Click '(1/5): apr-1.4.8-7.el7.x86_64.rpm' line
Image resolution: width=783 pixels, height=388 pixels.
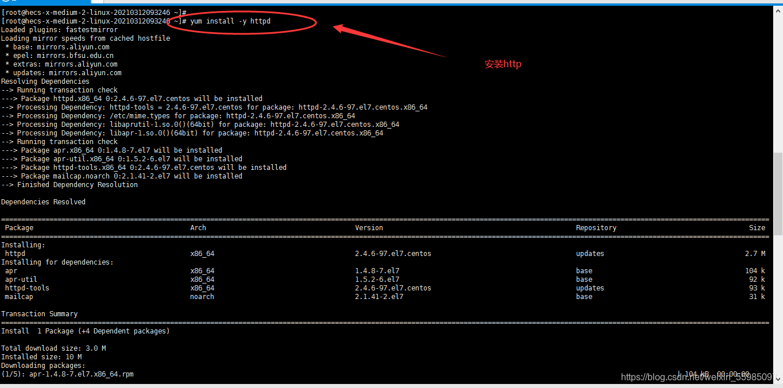click(x=67, y=374)
